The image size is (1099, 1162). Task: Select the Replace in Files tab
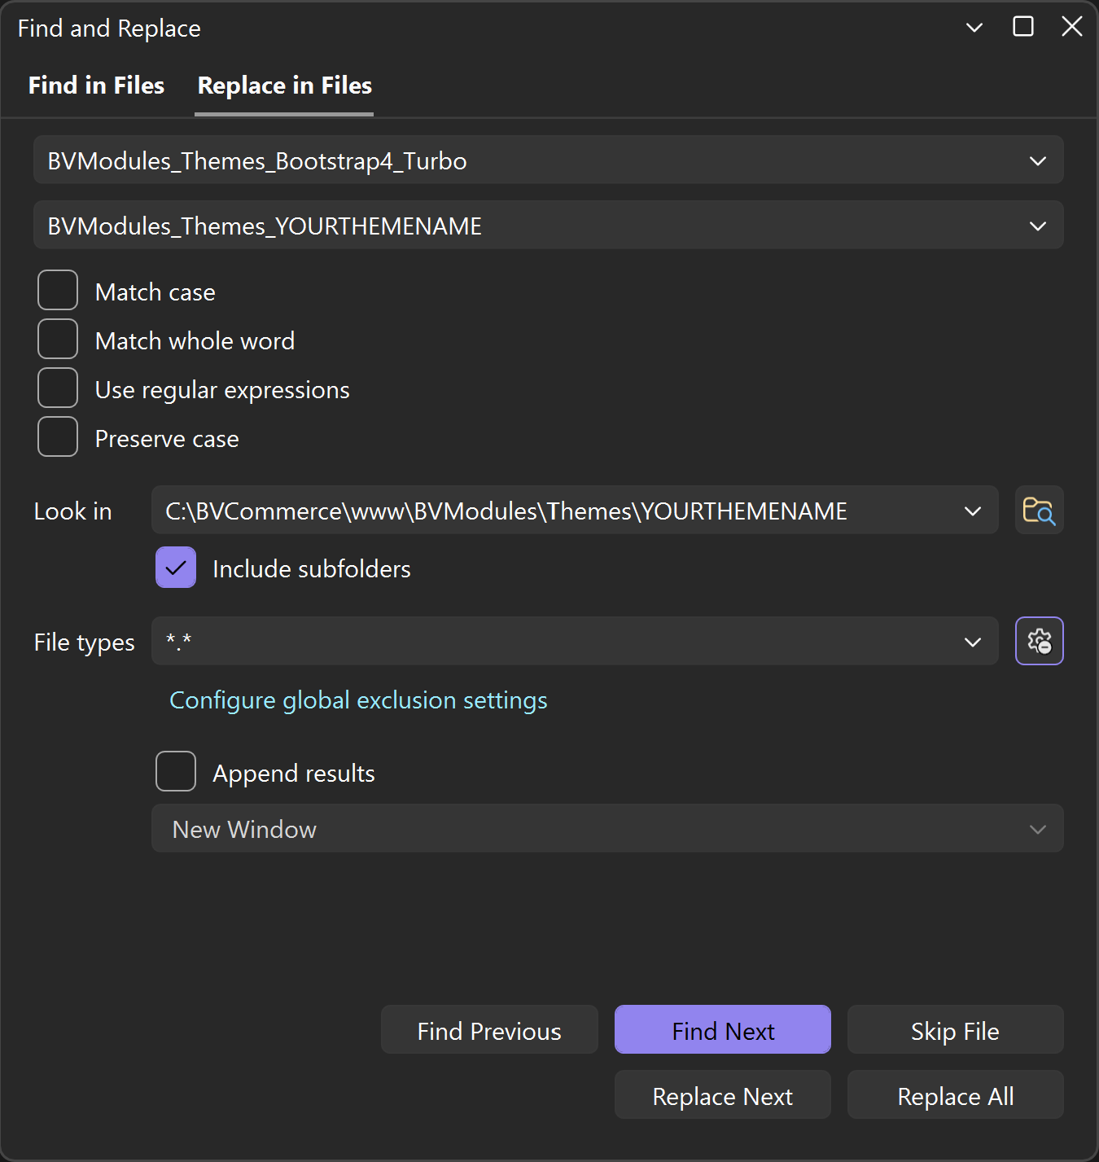click(x=284, y=86)
